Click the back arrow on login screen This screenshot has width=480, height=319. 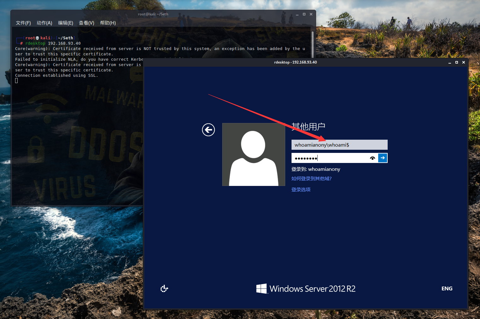tap(208, 130)
